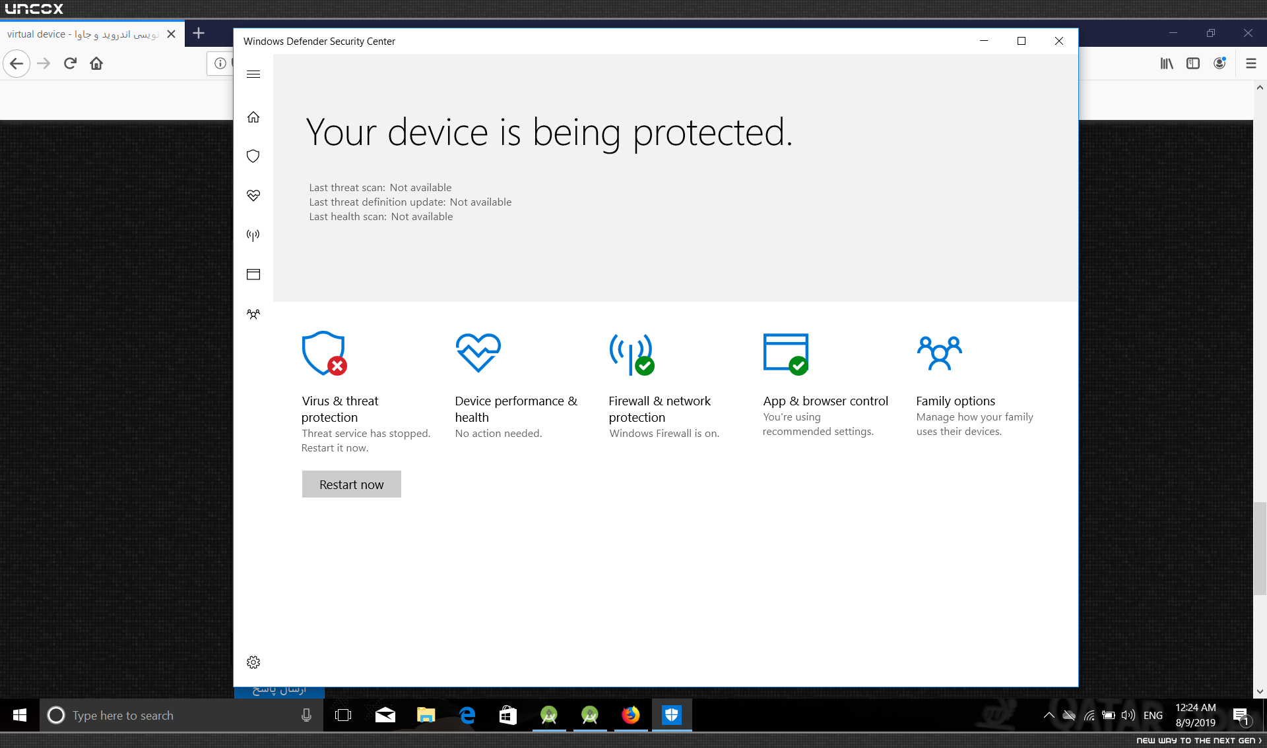Open volume control in system tray
Viewport: 1267px width, 748px height.
(x=1128, y=715)
